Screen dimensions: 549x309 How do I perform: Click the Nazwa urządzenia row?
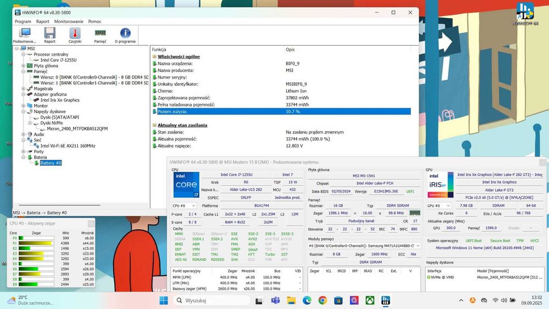click(282, 64)
